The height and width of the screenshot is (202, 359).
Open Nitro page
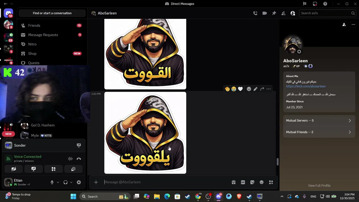click(x=52, y=44)
